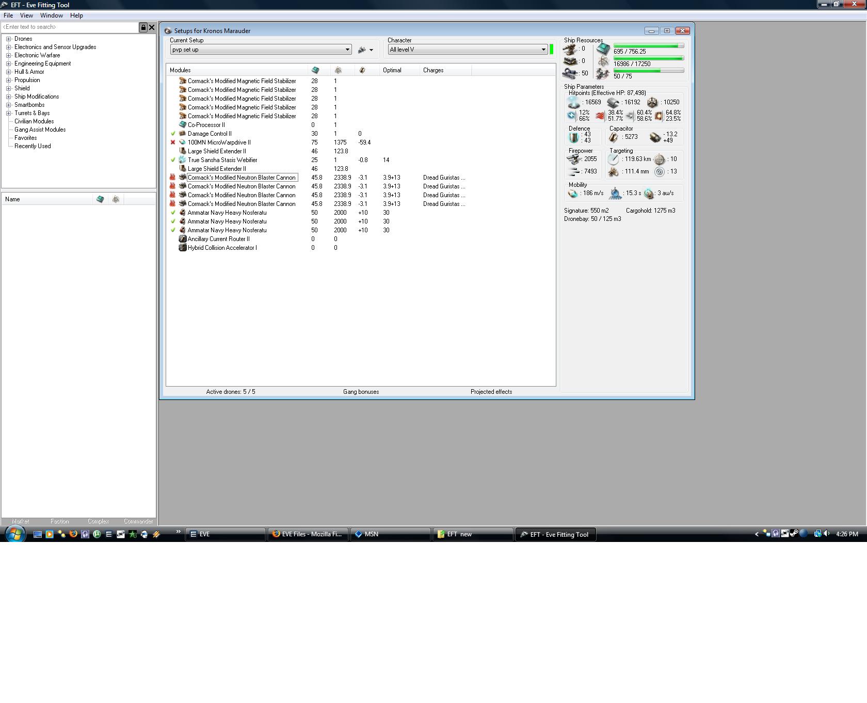Expand Electronics and Sensor Upgrades category

pyautogui.click(x=9, y=47)
